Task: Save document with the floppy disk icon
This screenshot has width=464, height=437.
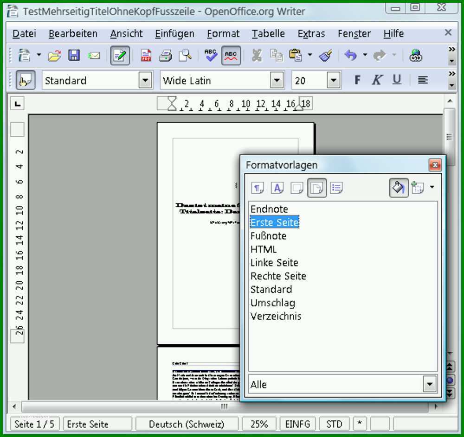Action: pyautogui.click(x=74, y=55)
